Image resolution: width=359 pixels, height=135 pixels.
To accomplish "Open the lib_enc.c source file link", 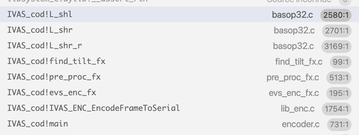I will [298, 108].
